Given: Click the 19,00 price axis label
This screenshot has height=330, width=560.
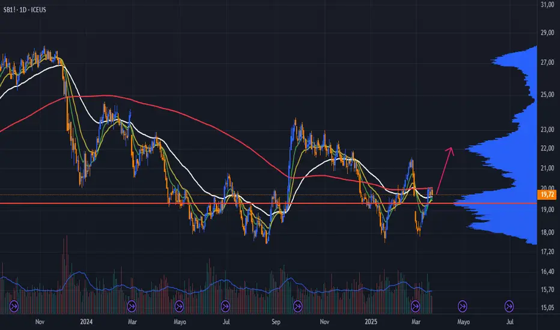Looking at the screenshot, I should click(x=547, y=209).
